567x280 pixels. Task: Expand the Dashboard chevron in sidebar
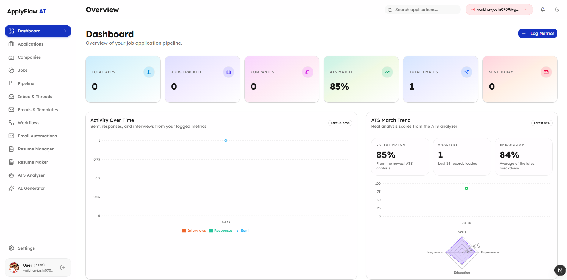(x=65, y=31)
